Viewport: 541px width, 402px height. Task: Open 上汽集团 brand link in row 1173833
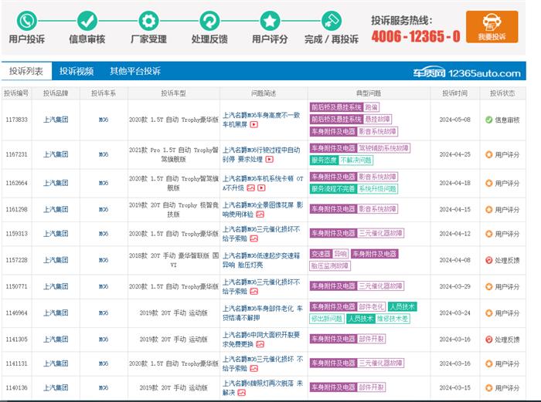[56, 120]
